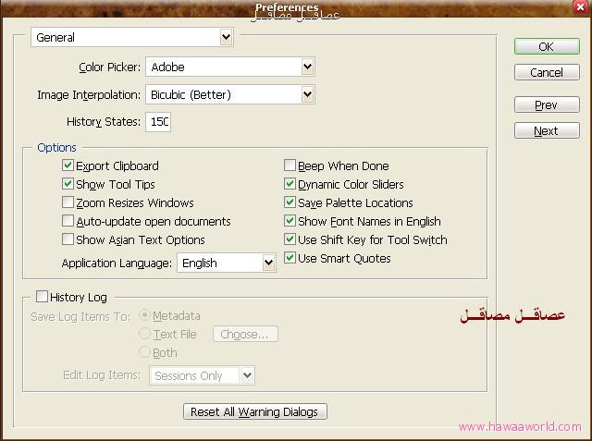The height and width of the screenshot is (441, 592).
Task: Enable Beep When Done checkbox
Action: (x=290, y=165)
